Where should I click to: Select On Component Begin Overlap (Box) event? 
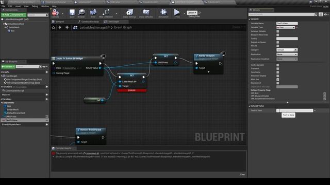click(24, 80)
